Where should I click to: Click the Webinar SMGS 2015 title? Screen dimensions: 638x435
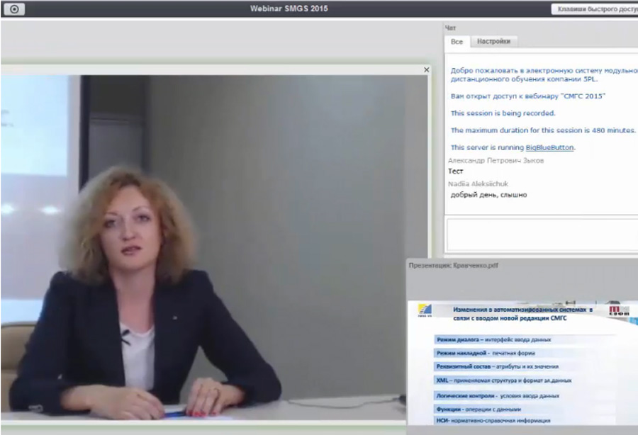289,9
